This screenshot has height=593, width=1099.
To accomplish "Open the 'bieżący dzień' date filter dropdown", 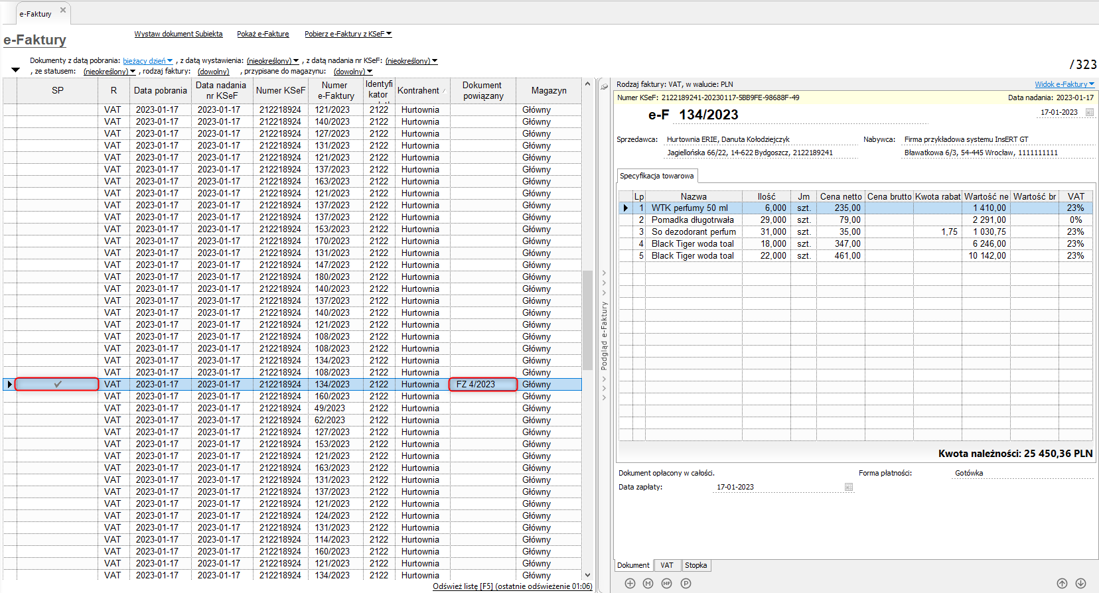I will coord(147,61).
